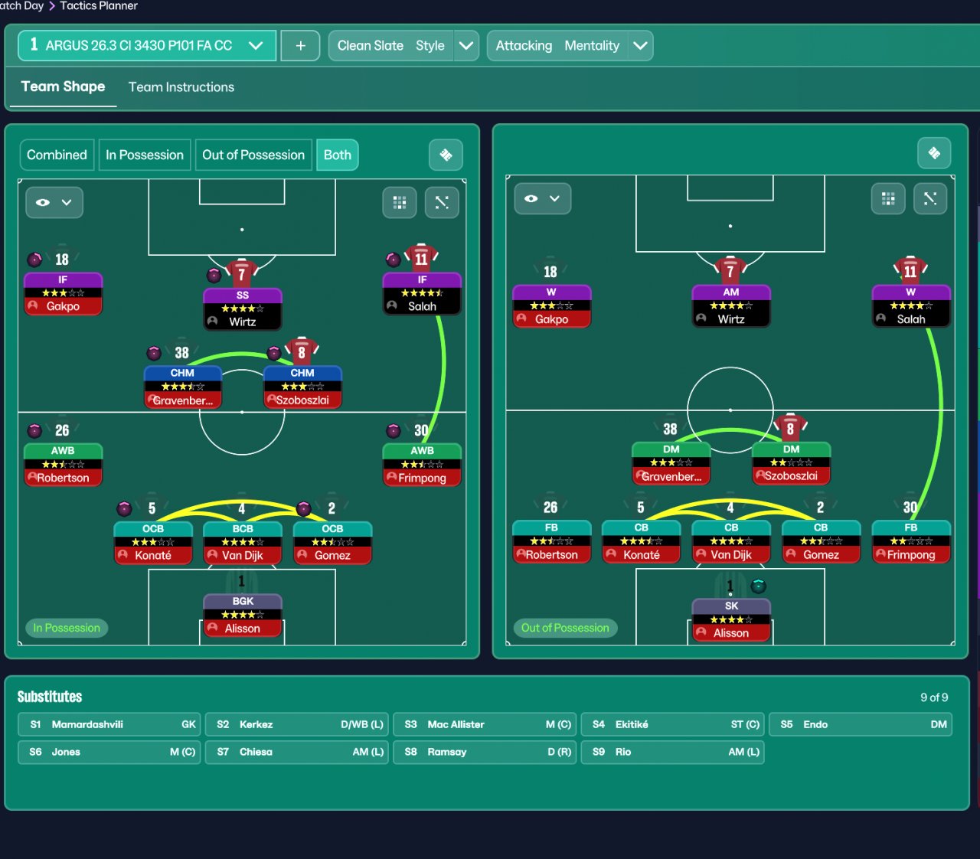Select the Out of Possession view toggle
980x859 pixels.
coord(253,155)
